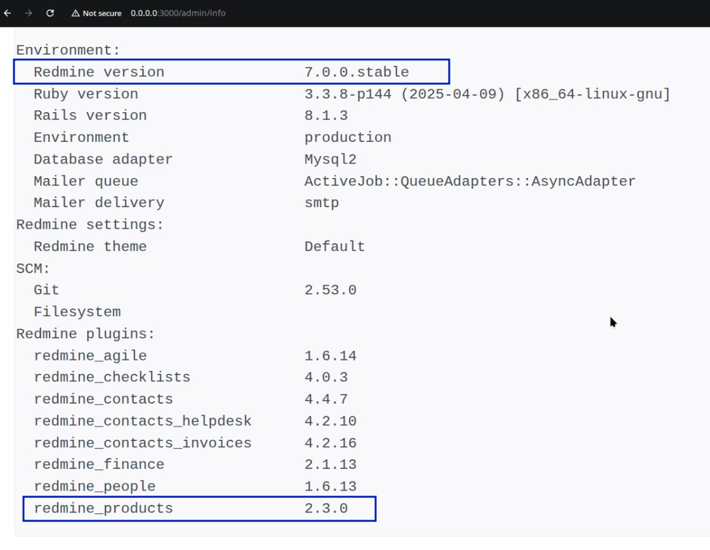The height and width of the screenshot is (550, 710).
Task: Click the helpdesk version '4.2.10'
Action: coord(330,422)
